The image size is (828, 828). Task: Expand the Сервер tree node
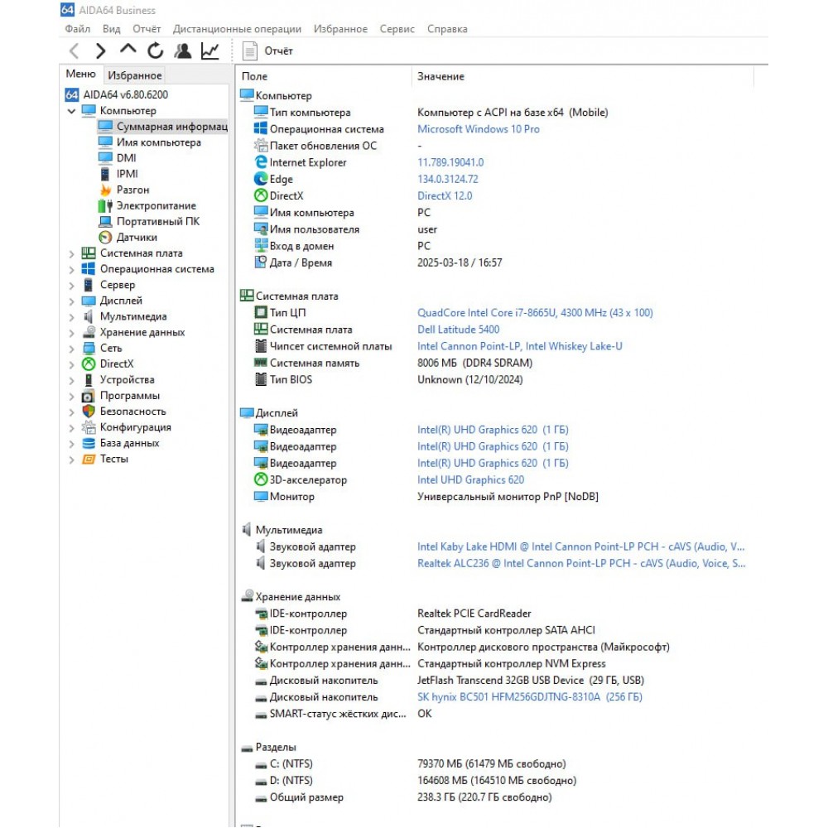(x=71, y=286)
